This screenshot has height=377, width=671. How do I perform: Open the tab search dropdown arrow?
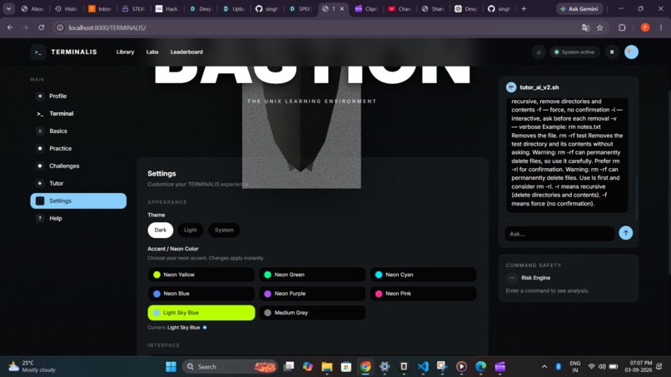8,8
